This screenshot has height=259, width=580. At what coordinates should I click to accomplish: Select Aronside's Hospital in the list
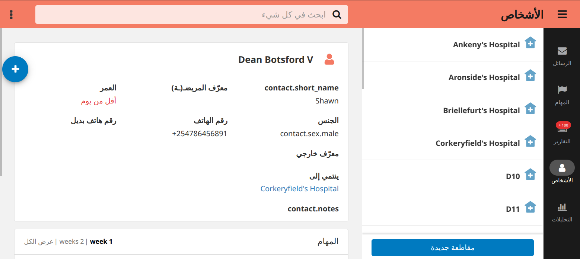452,77
